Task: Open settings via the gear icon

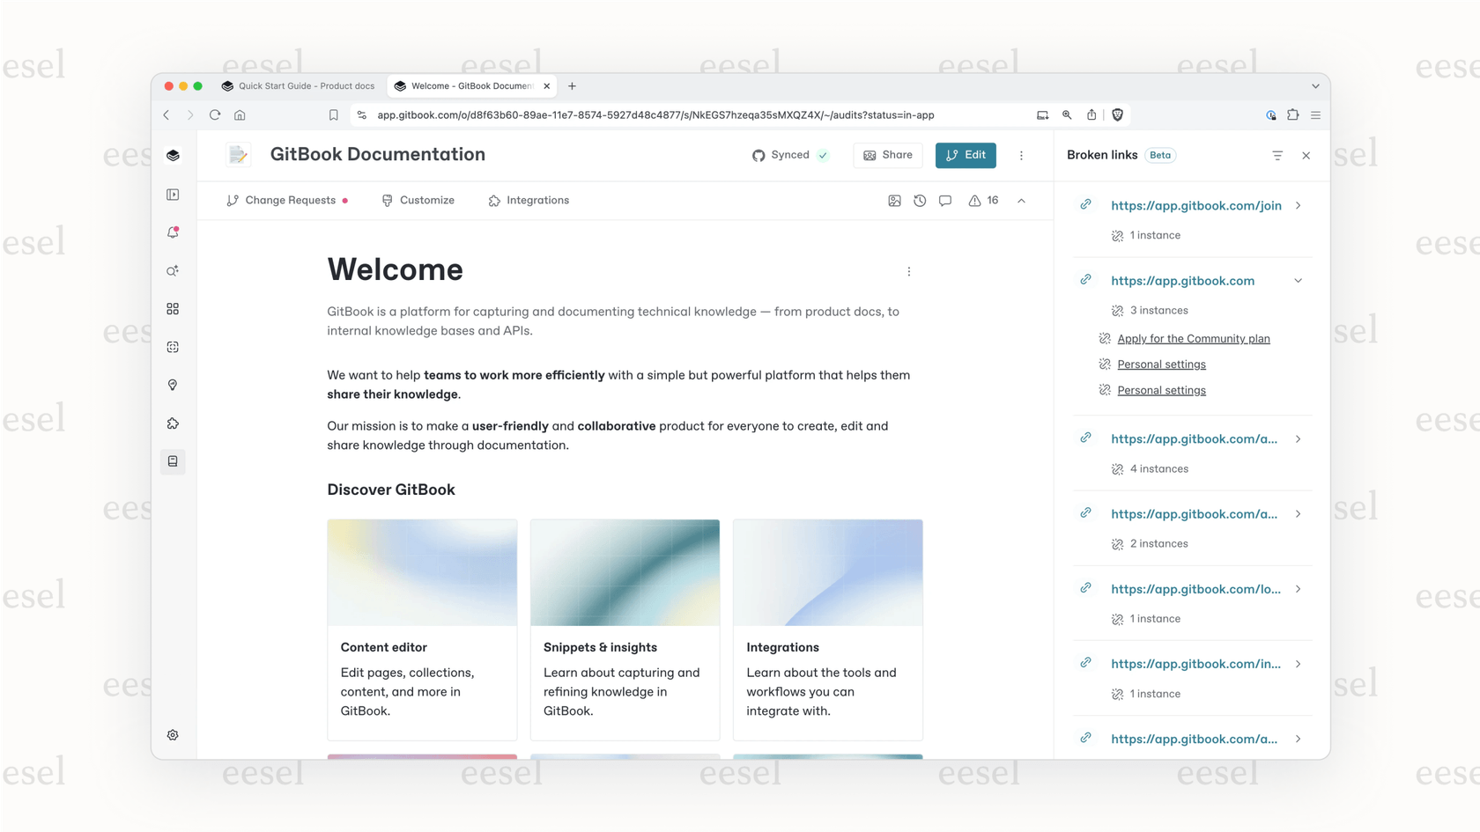Action: click(173, 734)
